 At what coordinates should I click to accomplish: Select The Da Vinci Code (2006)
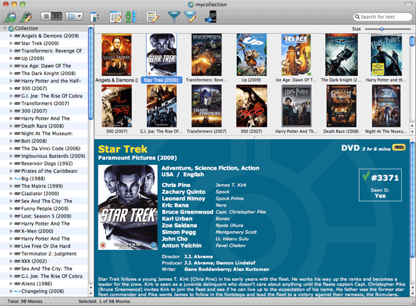50,148
